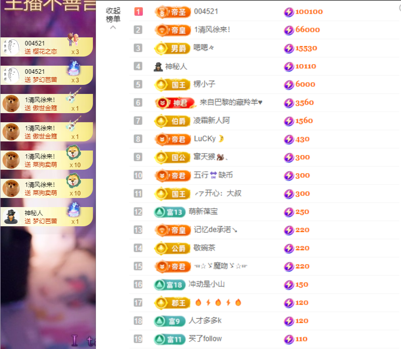Select user name 人才多多k
Viewport: 401px width, 349px height.
(x=205, y=320)
